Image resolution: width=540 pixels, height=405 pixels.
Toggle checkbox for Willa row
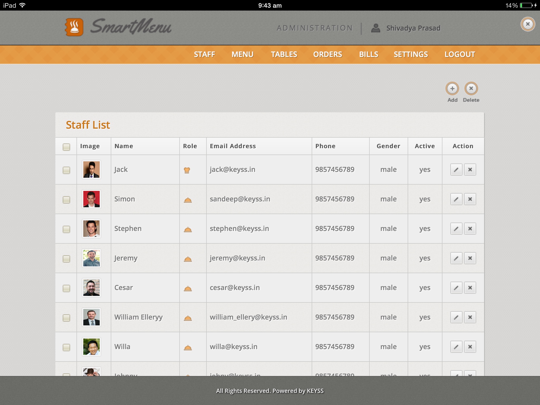66,347
